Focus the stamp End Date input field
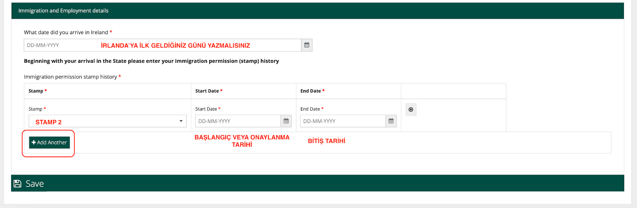The height and width of the screenshot is (208, 637). click(x=343, y=121)
